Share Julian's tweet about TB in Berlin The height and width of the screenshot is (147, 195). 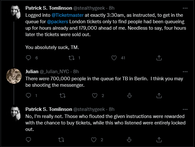click(159, 95)
